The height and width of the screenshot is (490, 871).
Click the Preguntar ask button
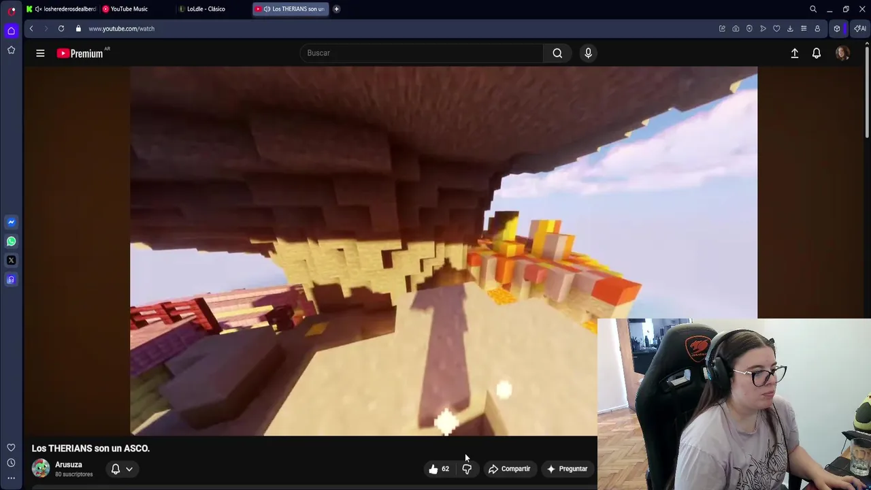[x=567, y=469]
